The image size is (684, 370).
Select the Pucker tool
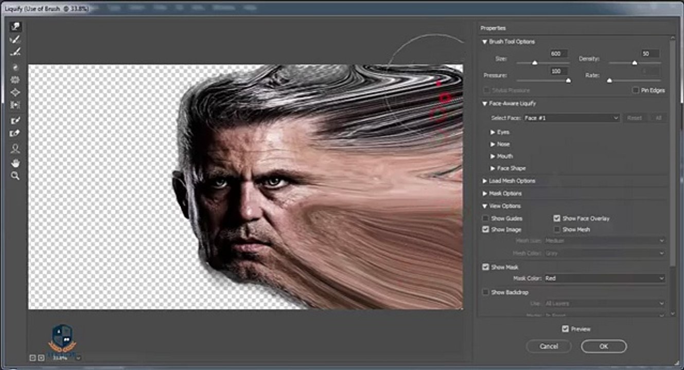(x=15, y=80)
